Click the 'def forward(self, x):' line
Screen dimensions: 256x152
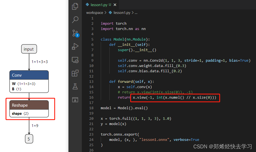tap(132, 81)
